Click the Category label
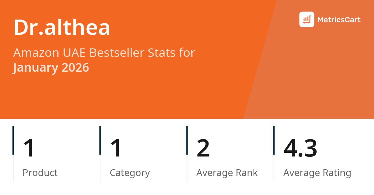 [x=130, y=173]
